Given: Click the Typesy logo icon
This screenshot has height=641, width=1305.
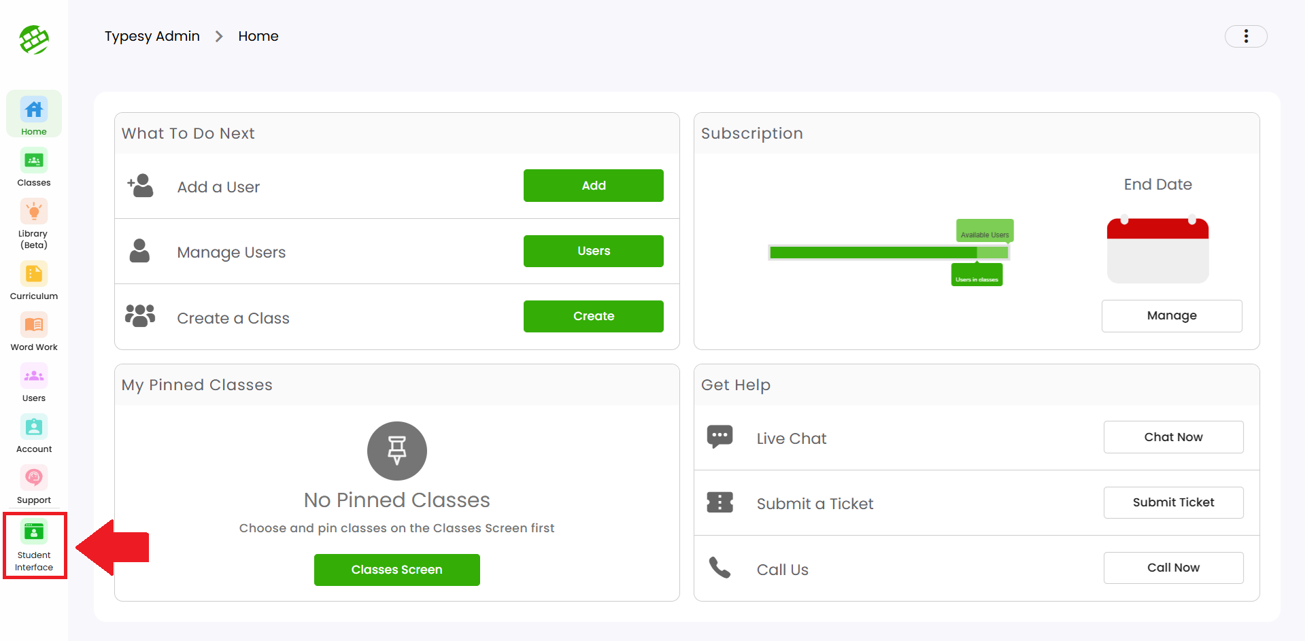Looking at the screenshot, I should [34, 39].
